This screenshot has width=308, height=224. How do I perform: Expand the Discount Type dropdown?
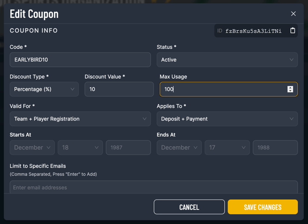[x=44, y=89]
